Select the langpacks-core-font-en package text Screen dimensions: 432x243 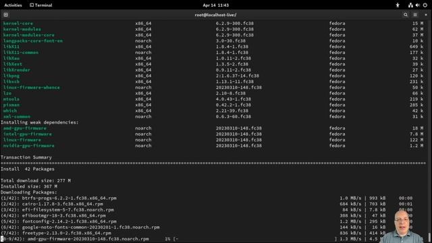click(33, 40)
